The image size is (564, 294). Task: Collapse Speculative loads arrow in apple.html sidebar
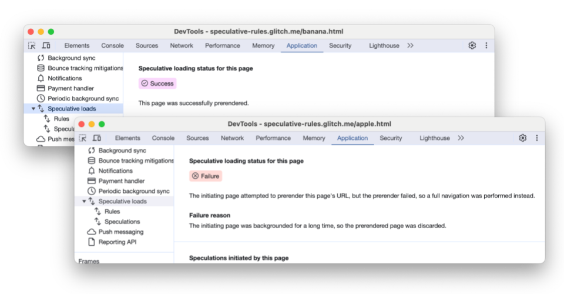click(84, 202)
